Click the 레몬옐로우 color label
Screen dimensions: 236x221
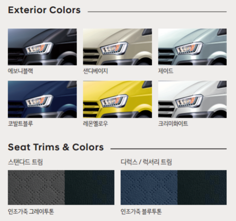(x=95, y=124)
